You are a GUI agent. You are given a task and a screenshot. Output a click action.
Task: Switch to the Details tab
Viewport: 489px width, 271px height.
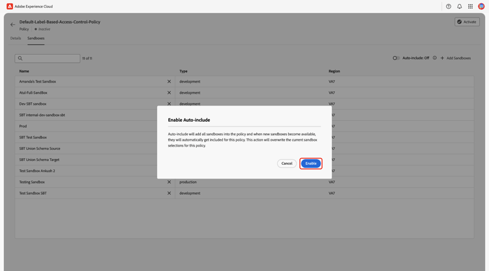(x=16, y=38)
